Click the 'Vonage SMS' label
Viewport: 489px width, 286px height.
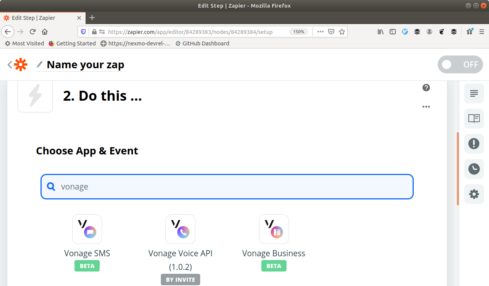[x=87, y=253]
